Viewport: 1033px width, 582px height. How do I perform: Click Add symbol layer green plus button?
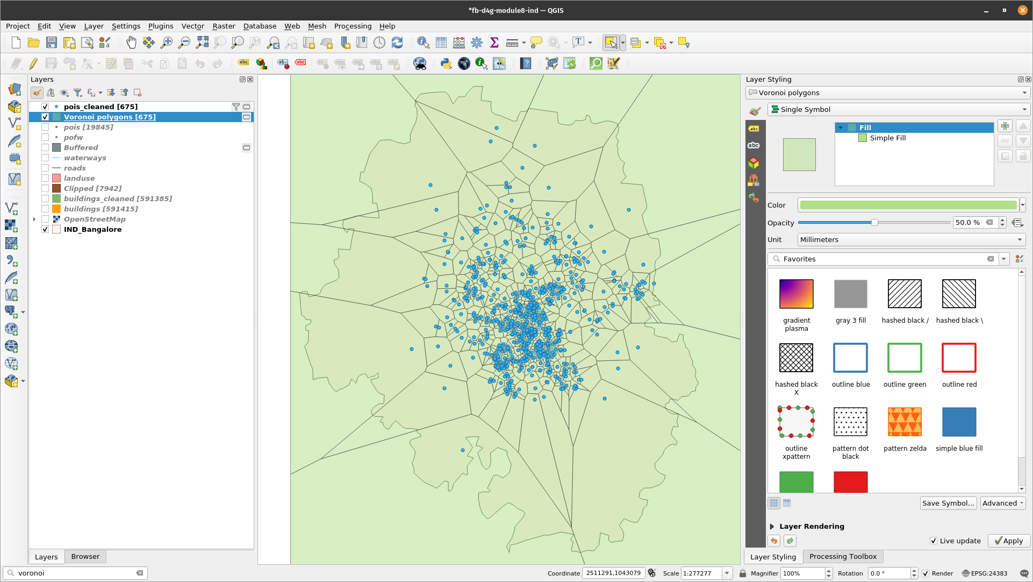pos(1005,126)
